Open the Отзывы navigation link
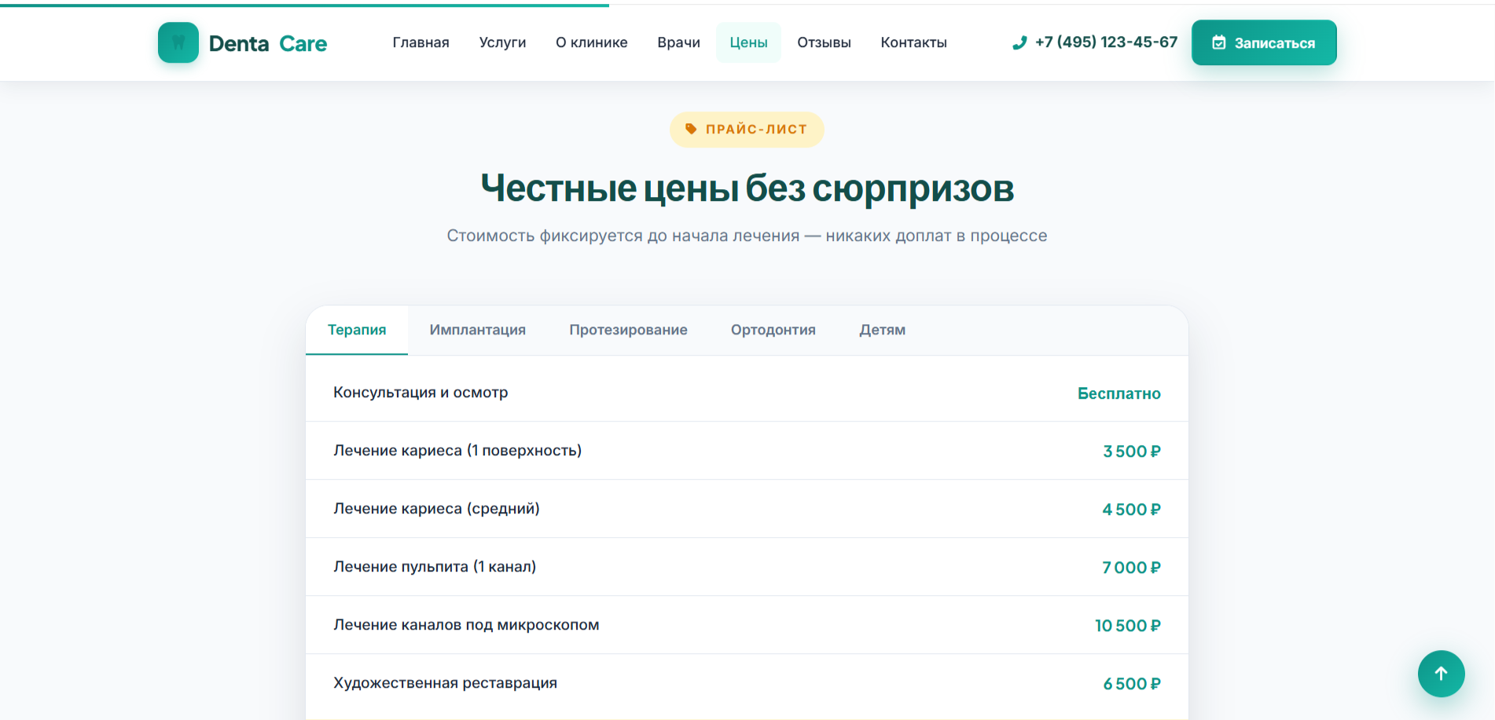Image resolution: width=1495 pixels, height=720 pixels. pyautogui.click(x=824, y=42)
